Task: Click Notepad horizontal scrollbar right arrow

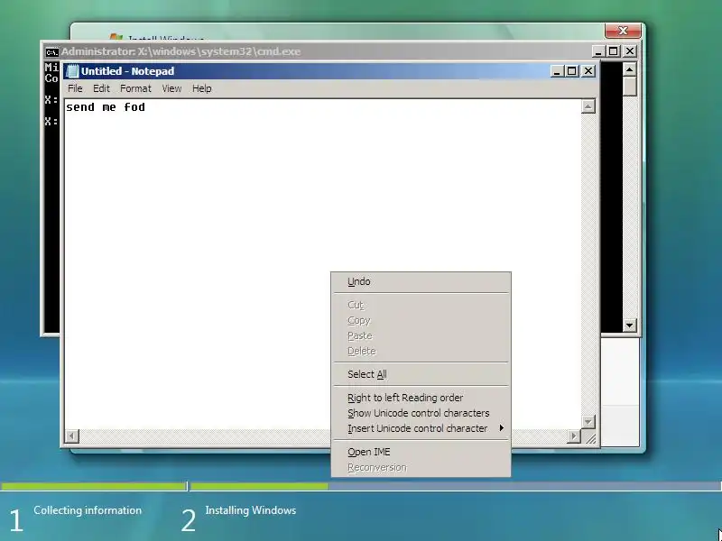Action: [574, 436]
